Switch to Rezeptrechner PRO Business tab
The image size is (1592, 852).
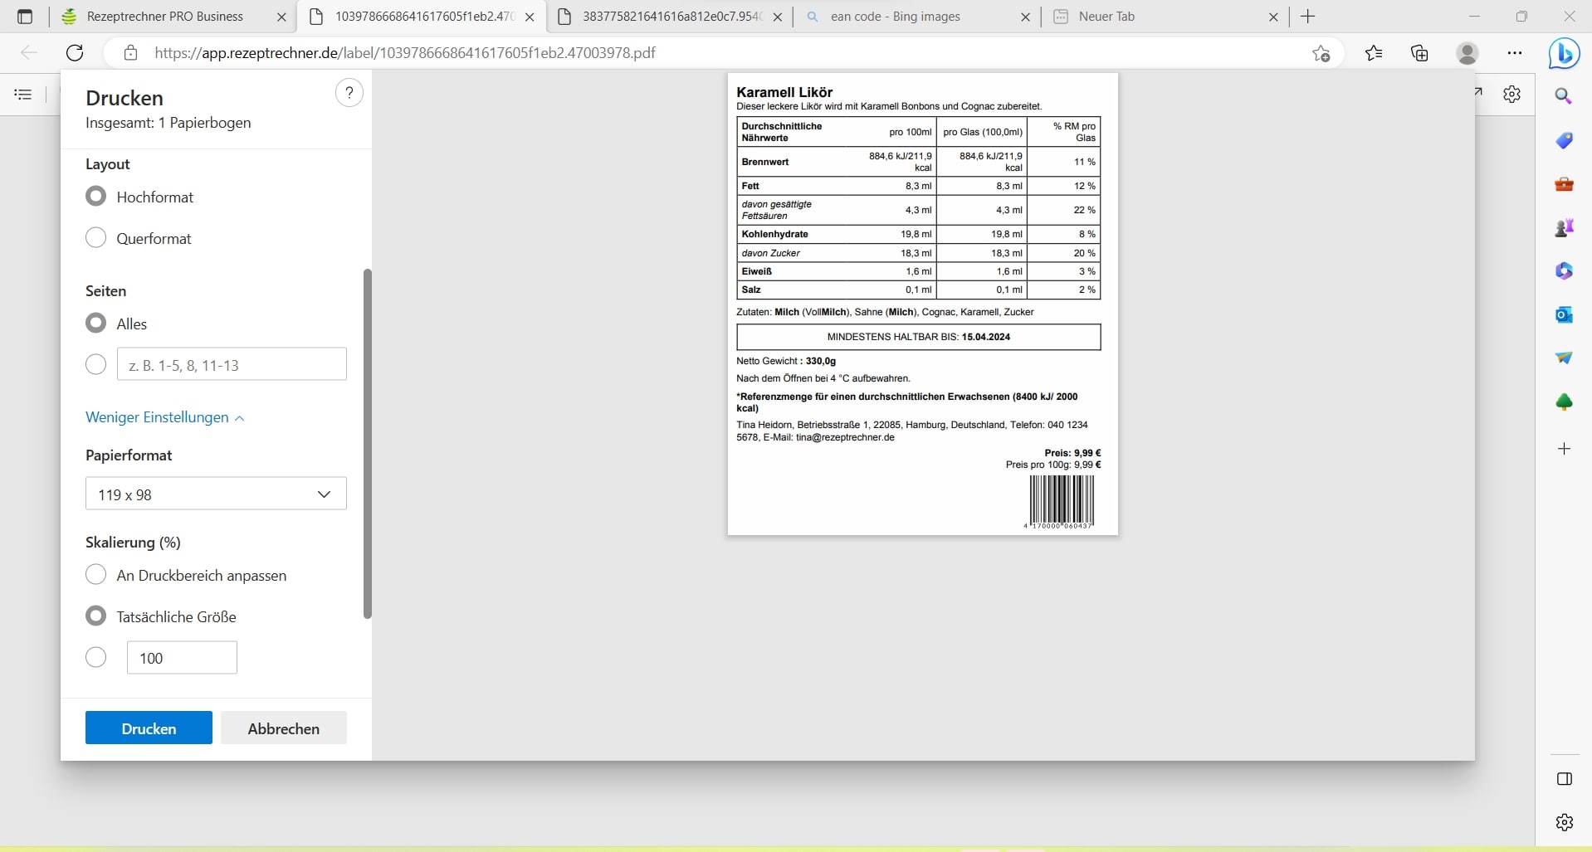tap(164, 17)
